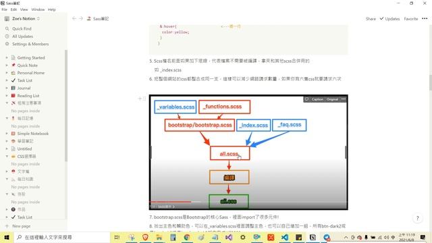Collapse the CSS page tree
The height and width of the screenshot is (243, 432).
coord(7,156)
